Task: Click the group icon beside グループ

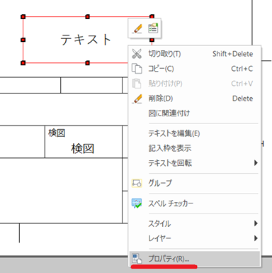Action: pos(137,183)
